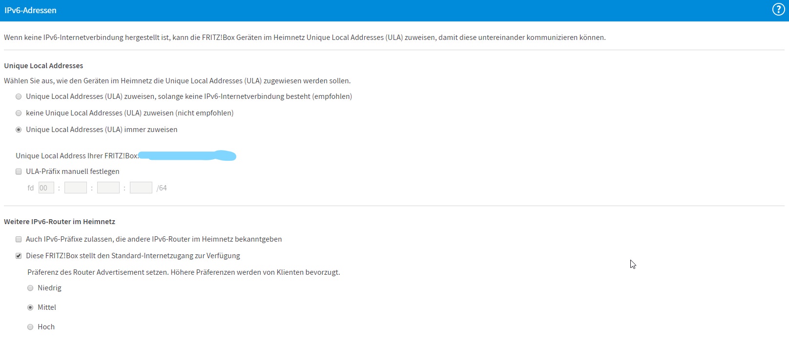The width and height of the screenshot is (789, 342).
Task: Click the /64 prefix length label
Action: click(162, 188)
